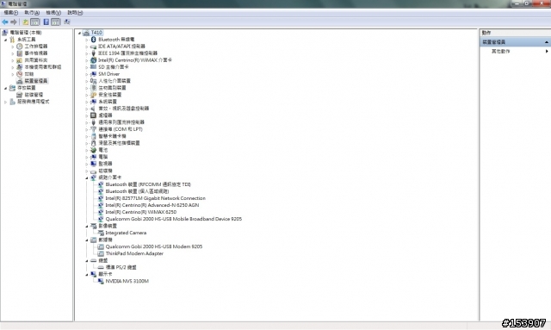Open the 執行(A) menu
The width and height of the screenshot is (551, 330).
click(x=32, y=13)
